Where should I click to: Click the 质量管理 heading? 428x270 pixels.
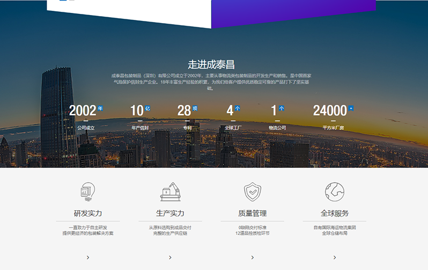[x=252, y=213]
